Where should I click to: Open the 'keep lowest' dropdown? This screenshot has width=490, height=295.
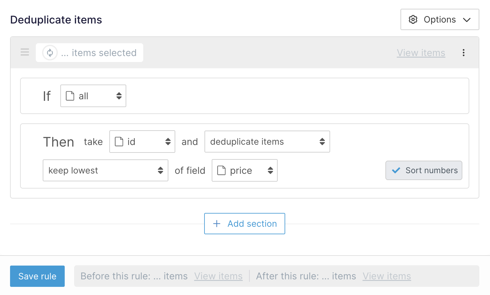pyautogui.click(x=105, y=170)
